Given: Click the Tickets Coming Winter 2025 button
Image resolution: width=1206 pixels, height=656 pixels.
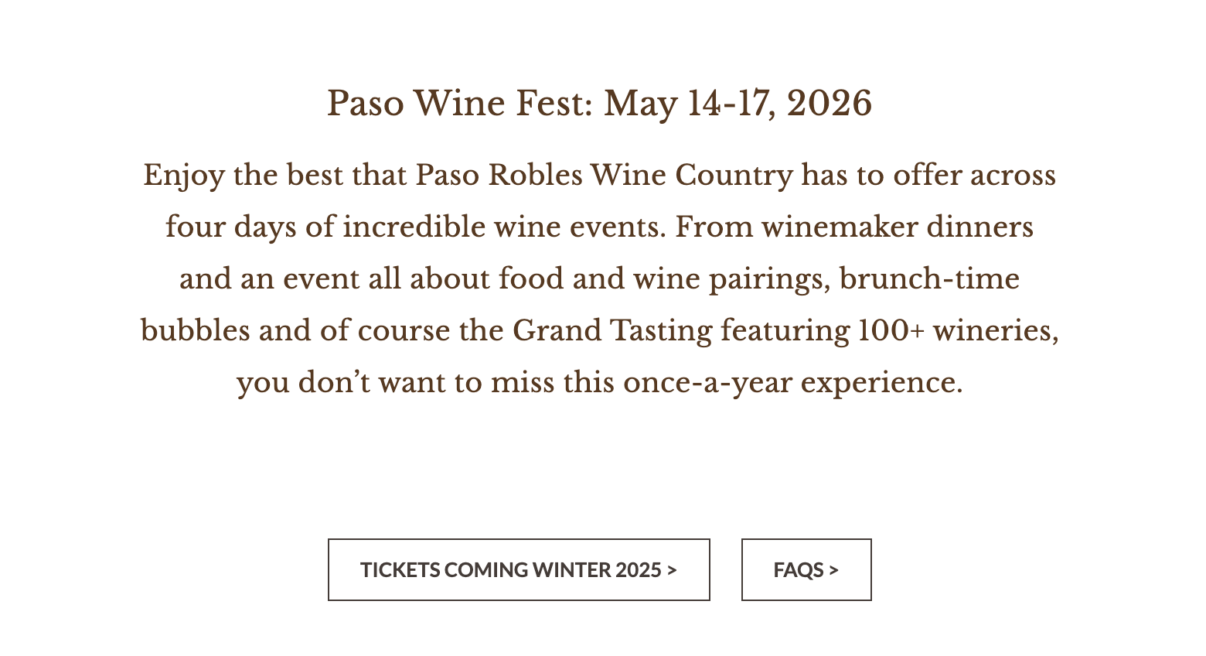Looking at the screenshot, I should point(518,570).
